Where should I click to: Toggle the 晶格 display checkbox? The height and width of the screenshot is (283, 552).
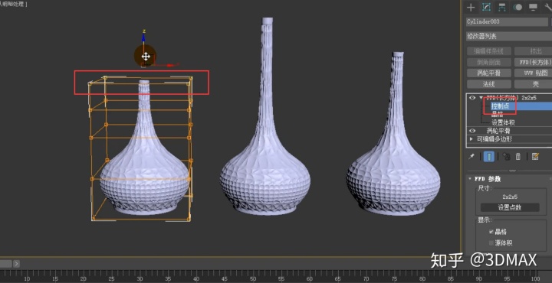pyautogui.click(x=491, y=232)
